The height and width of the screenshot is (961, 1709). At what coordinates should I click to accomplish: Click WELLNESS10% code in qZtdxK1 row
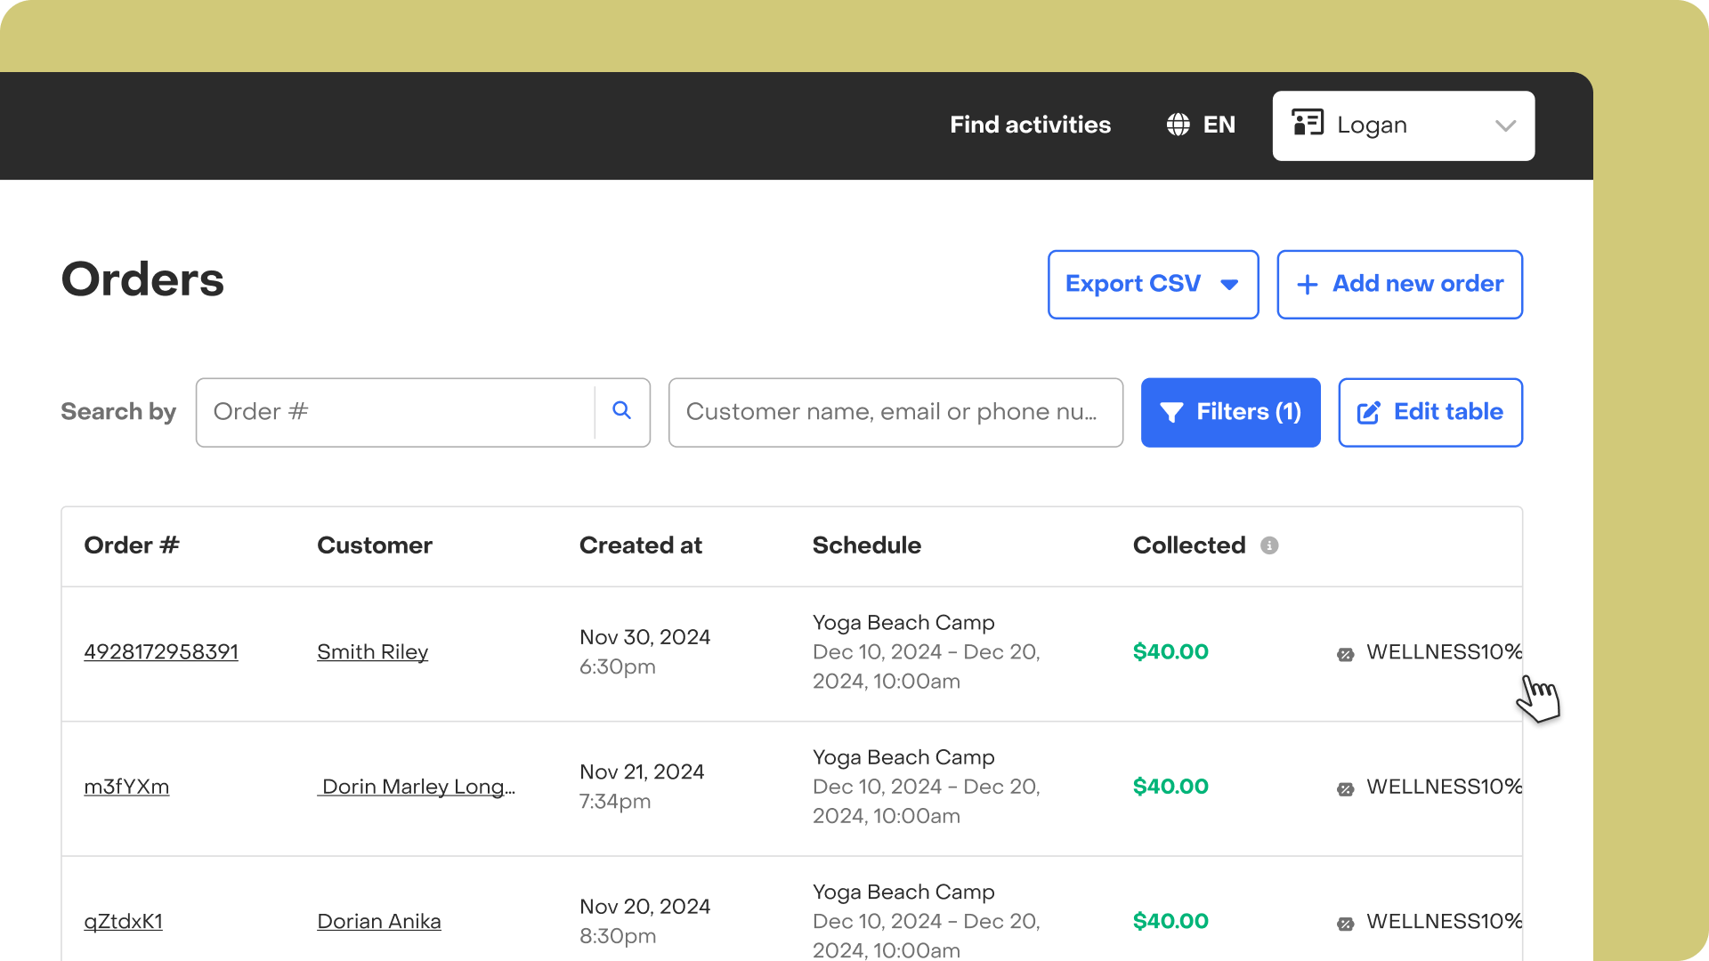click(x=1444, y=922)
